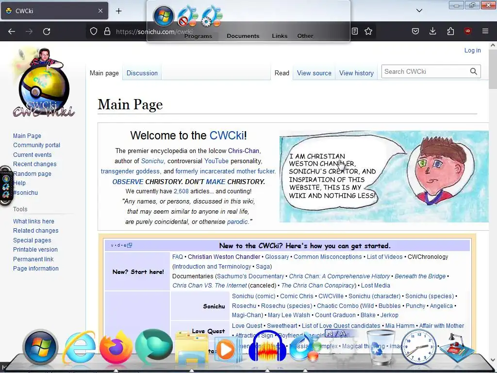Screen dimensions: 497x373
Task: Select the Main page tab
Action: coord(104,73)
